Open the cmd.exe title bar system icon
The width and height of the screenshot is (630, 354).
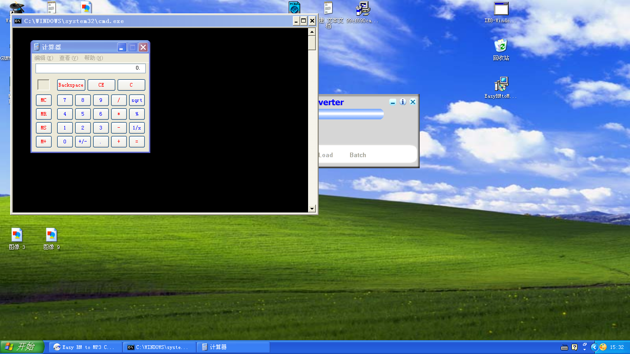pos(18,21)
